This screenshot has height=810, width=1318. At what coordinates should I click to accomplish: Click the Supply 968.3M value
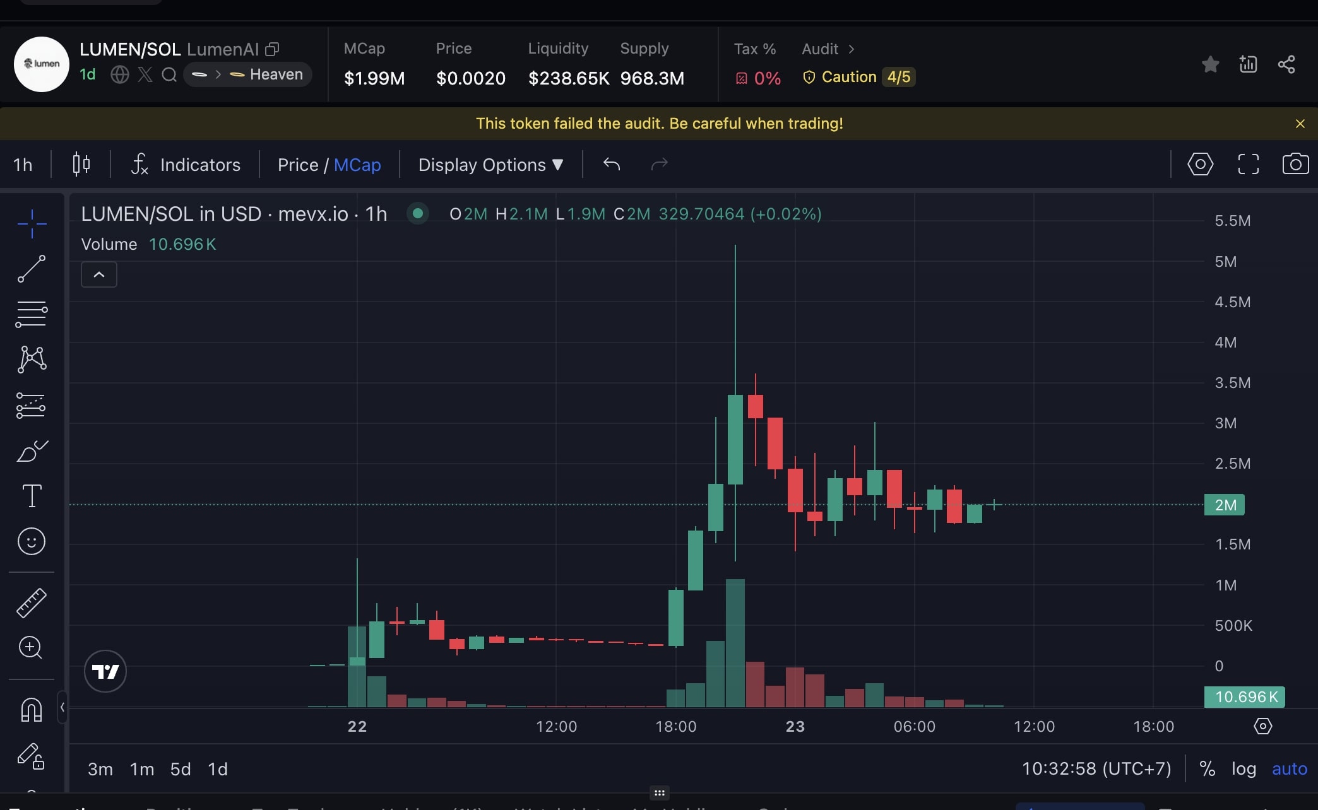tap(652, 78)
